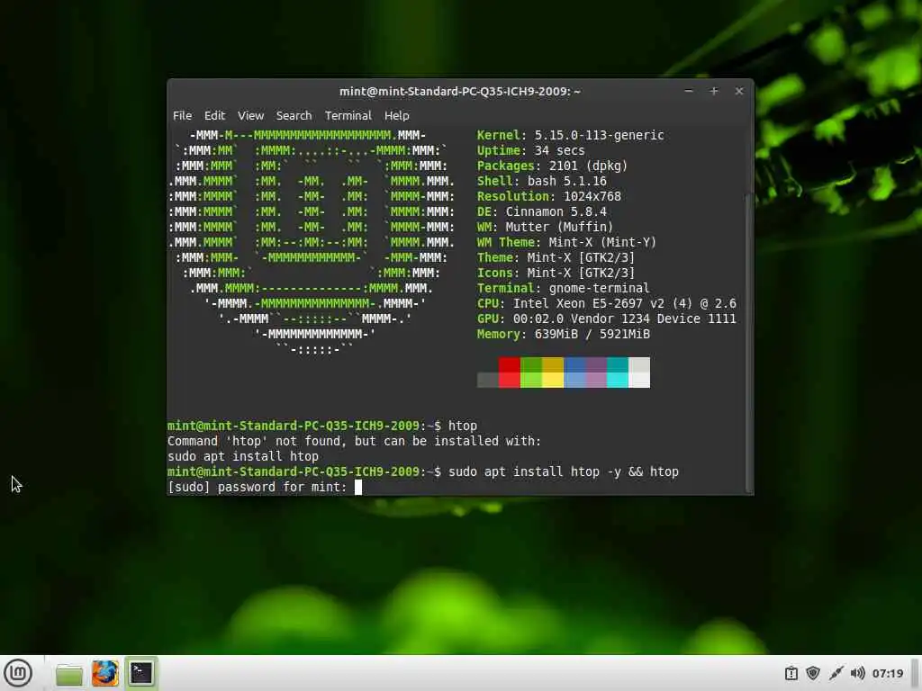Image resolution: width=922 pixels, height=691 pixels.
Task: Click the DE Cinnamon 5.8.4 line
Action: click(541, 211)
